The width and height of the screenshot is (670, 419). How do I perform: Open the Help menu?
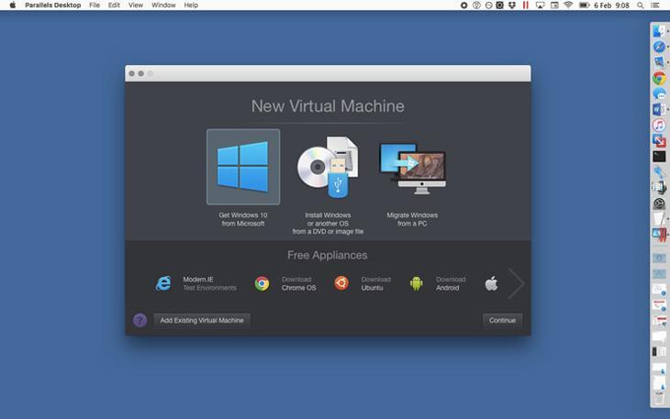pyautogui.click(x=191, y=6)
